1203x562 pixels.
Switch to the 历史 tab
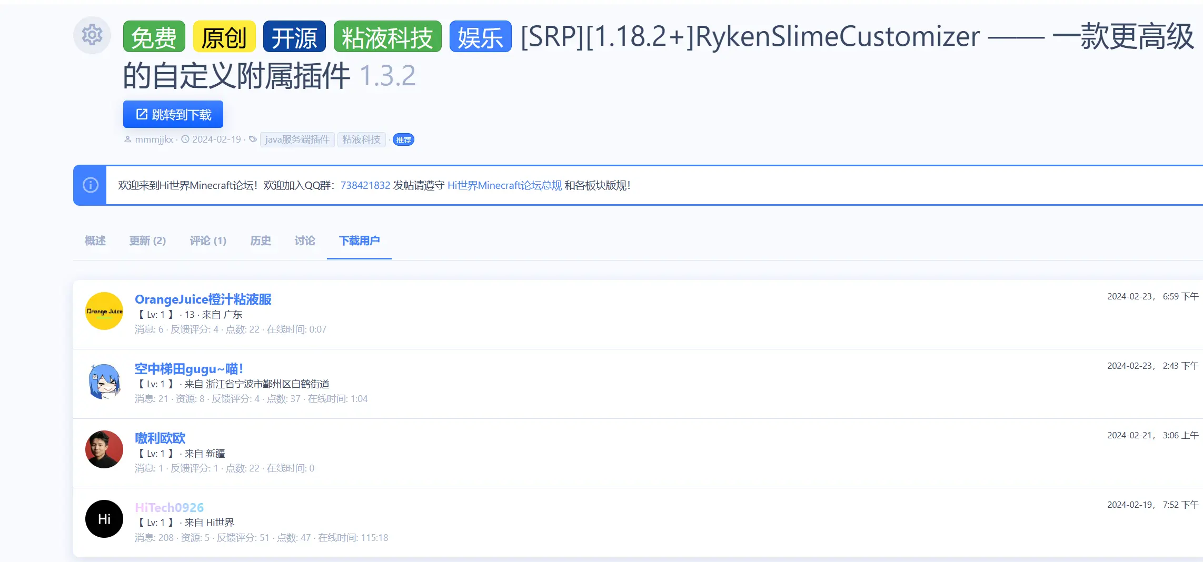[261, 241]
